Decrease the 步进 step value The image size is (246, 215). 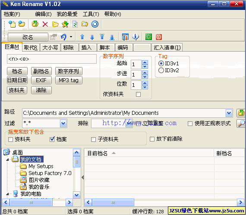coord(145,77)
